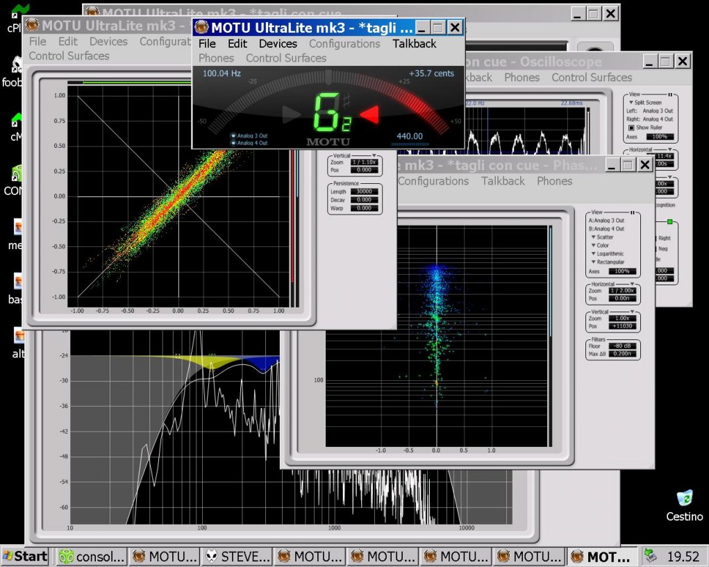Edit Horizontal Zoom 1 / 2.00x in Phase Analysis
Viewport: 709px width, 567px height.
622,291
